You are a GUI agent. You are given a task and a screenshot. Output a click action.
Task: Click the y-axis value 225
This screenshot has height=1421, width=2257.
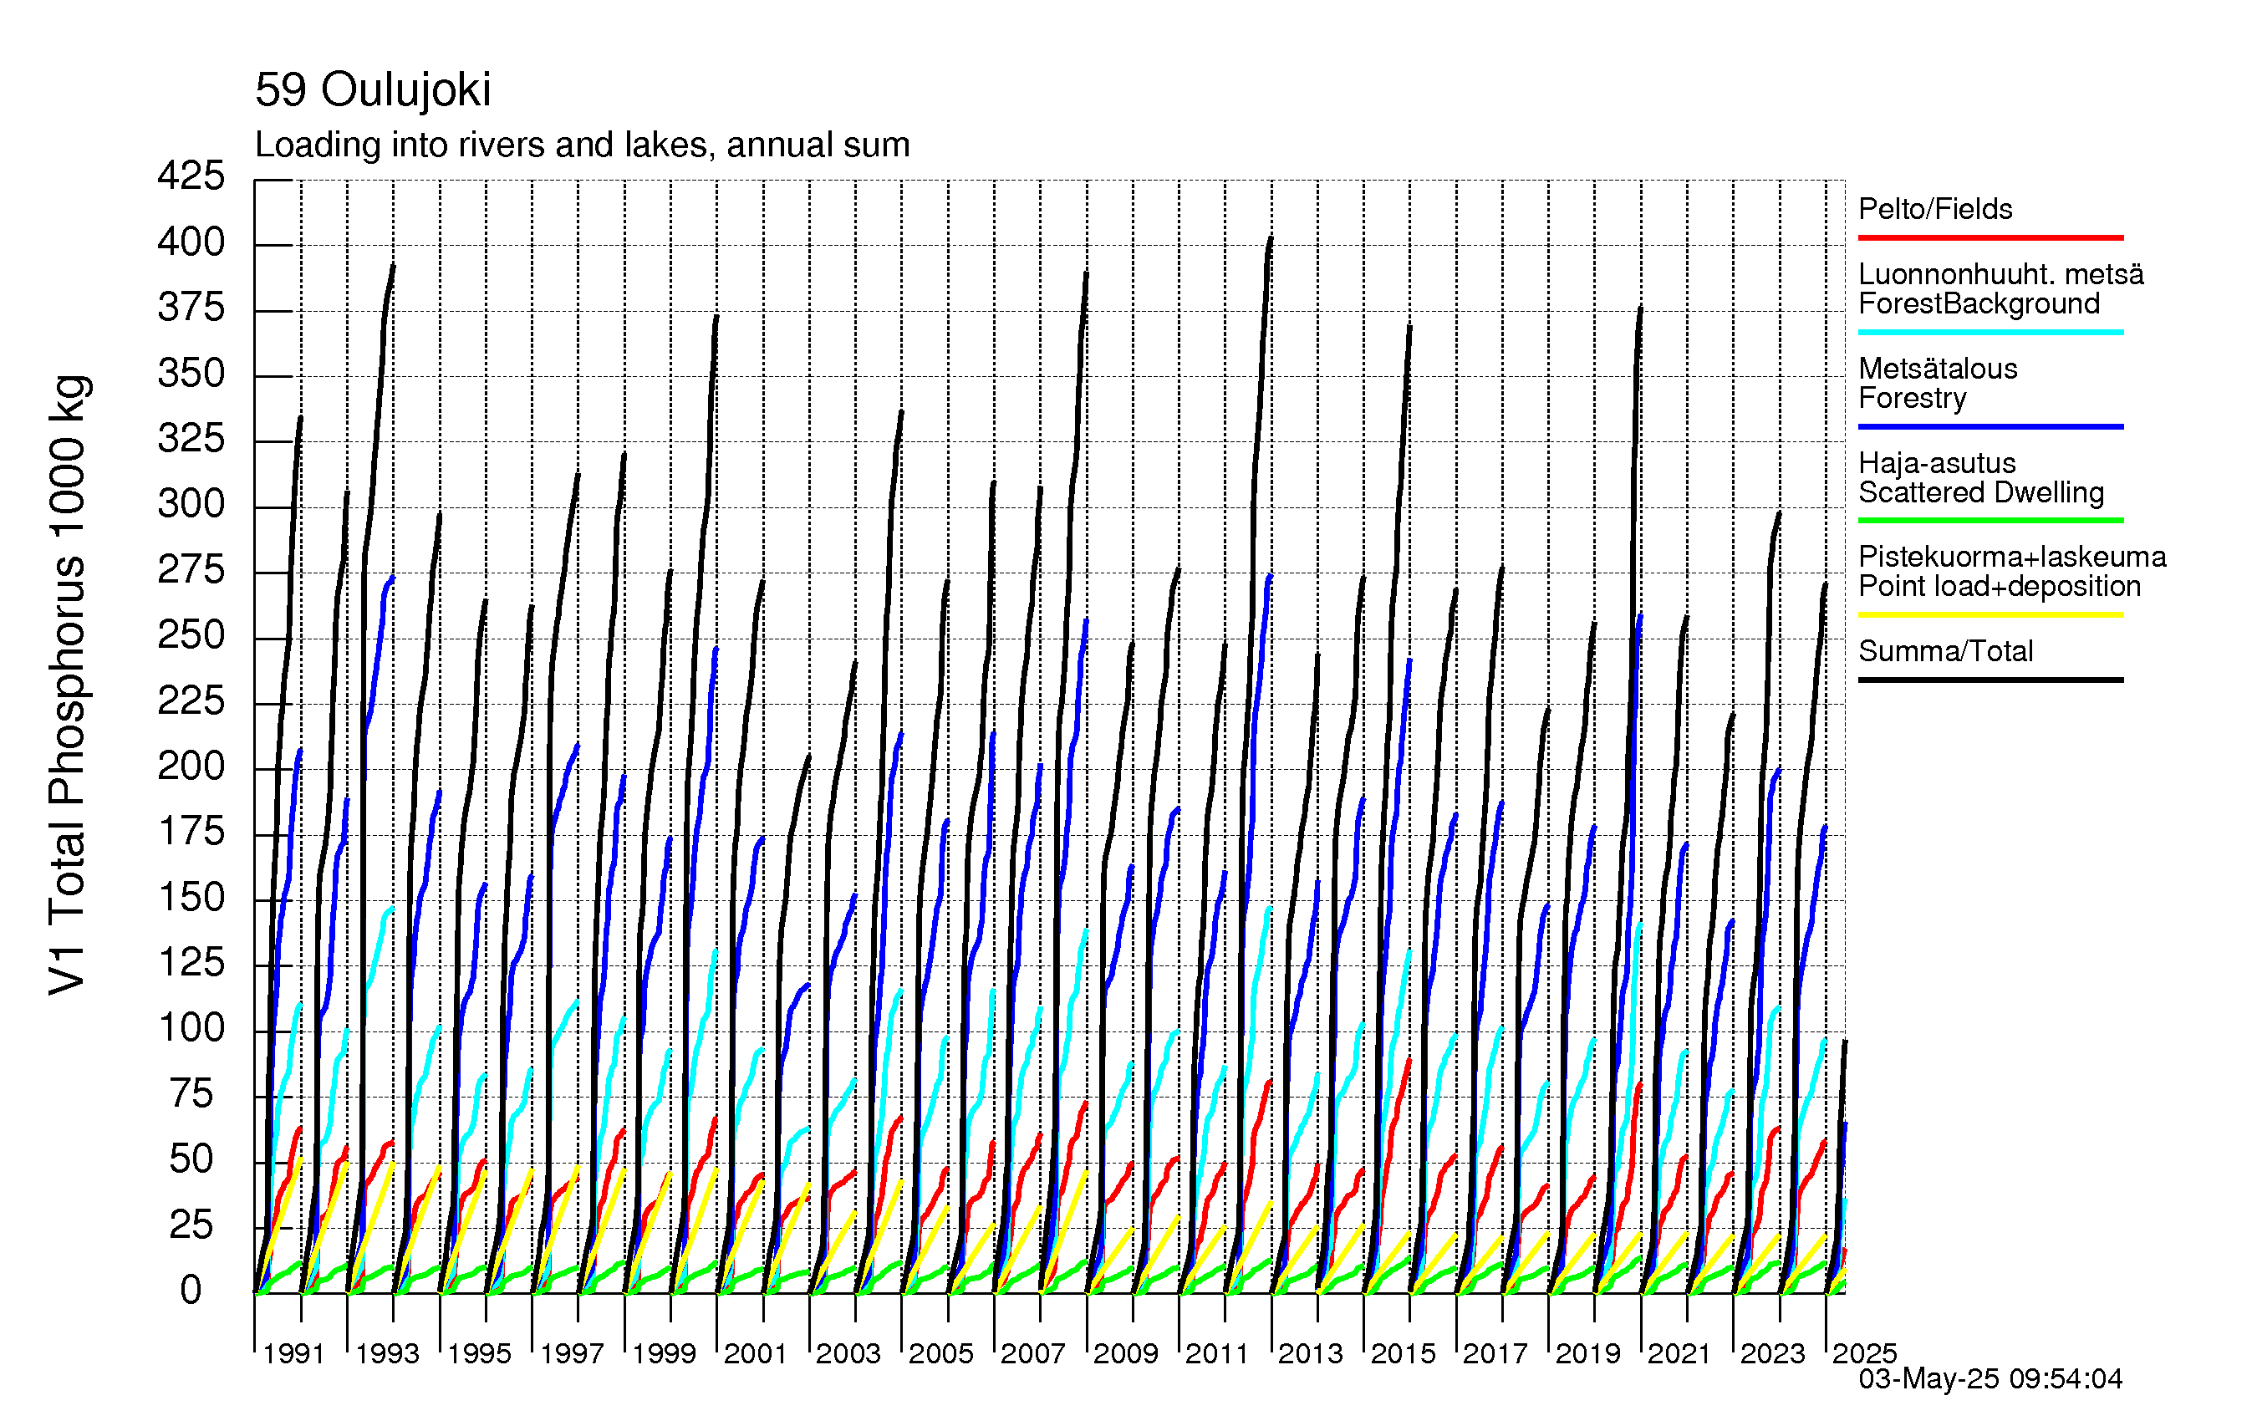click(191, 701)
